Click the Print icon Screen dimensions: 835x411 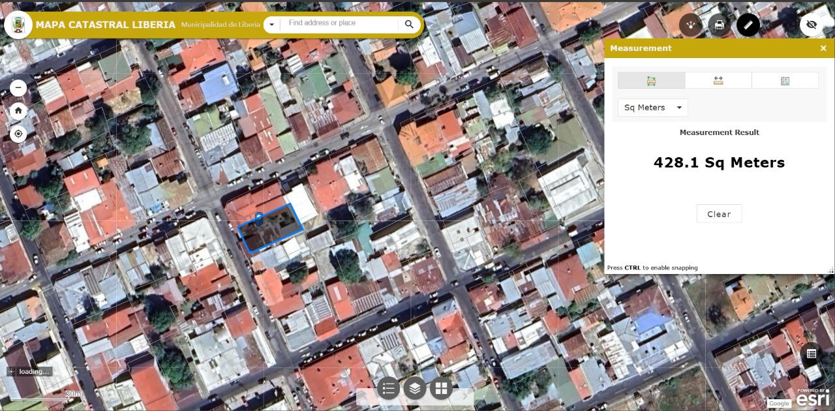719,24
